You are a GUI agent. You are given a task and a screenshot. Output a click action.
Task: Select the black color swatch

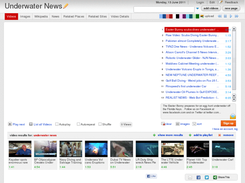pos(178,16)
